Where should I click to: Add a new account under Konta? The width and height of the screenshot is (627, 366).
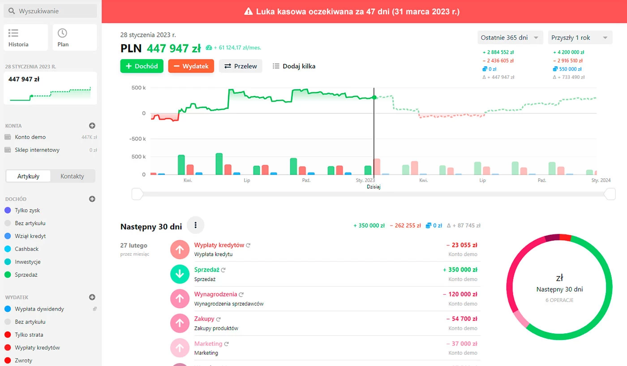(92, 126)
